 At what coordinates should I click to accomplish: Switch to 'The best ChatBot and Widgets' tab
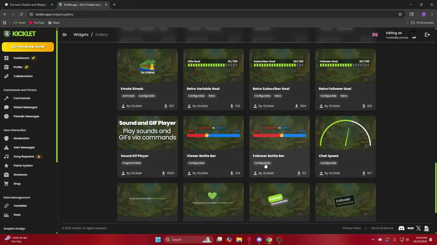pyautogui.click(x=28, y=5)
